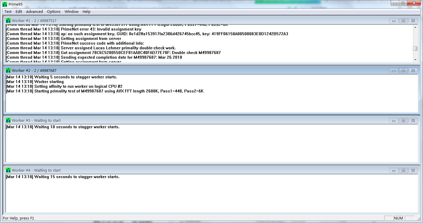Viewport: 423px width, 223px height.
Task: Click 'Waiting 5 seconds to stagger worker starts.' line
Action: coord(61,77)
